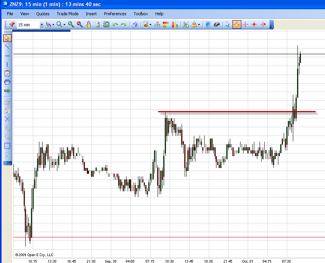Image resolution: width=325 pixels, height=263 pixels.
Task: Select the diagonal trend line tool
Action: (7, 47)
